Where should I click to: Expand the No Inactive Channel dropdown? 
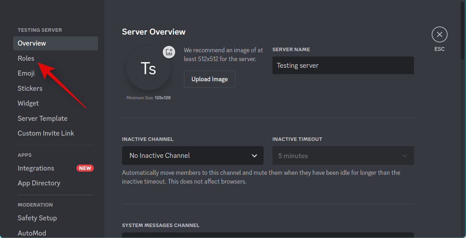[192, 156]
